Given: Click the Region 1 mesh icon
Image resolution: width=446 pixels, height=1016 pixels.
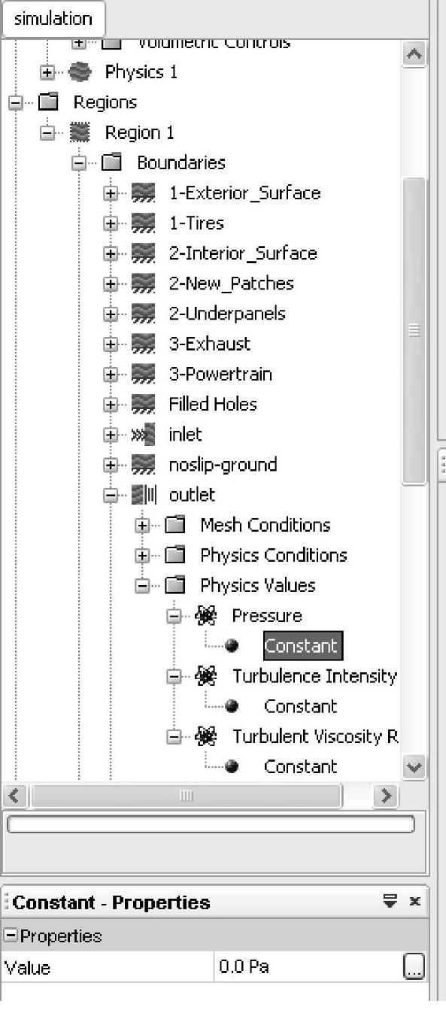Looking at the screenshot, I should (78, 132).
